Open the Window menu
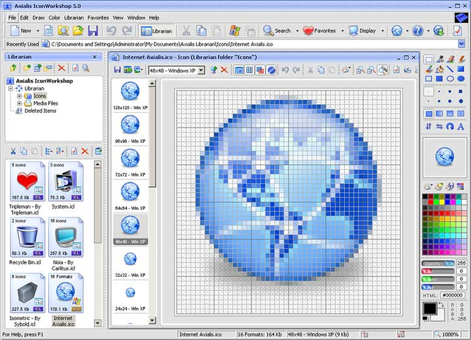Viewport: 471px width, 340px height. click(x=136, y=18)
